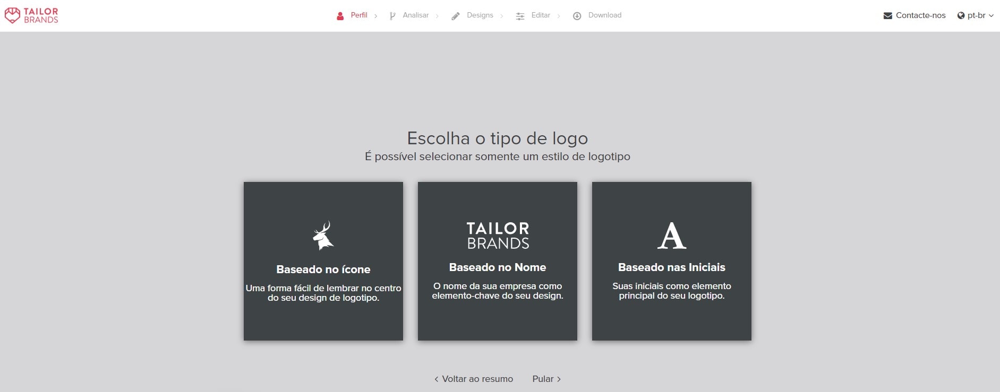
Task: Click heading 'Escolha o tipo de logo'
Action: pyautogui.click(x=498, y=138)
